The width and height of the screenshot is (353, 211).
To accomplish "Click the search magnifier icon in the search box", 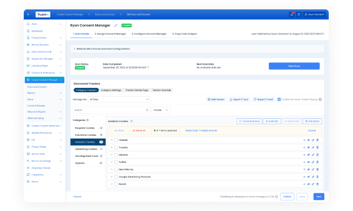I will [147, 110].
